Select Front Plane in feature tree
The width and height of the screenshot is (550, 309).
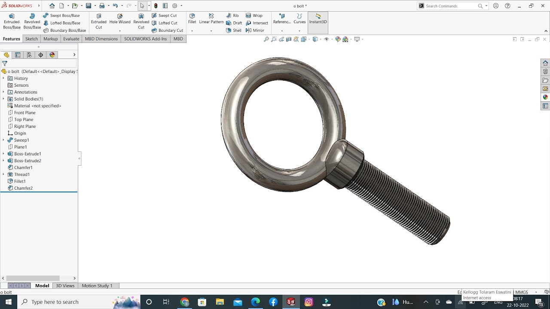tap(21, 112)
